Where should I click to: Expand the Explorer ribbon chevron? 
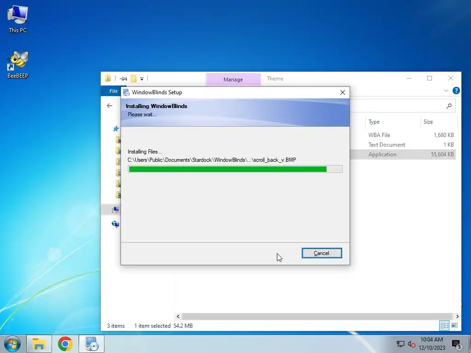point(446,91)
